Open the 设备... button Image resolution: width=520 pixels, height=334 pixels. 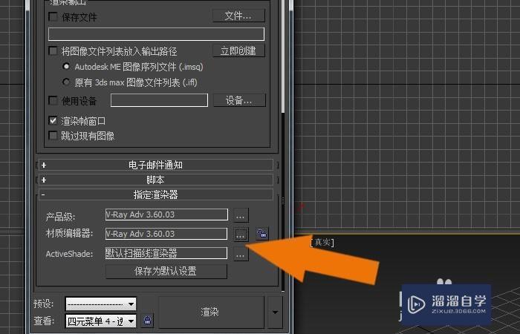pyautogui.click(x=239, y=100)
